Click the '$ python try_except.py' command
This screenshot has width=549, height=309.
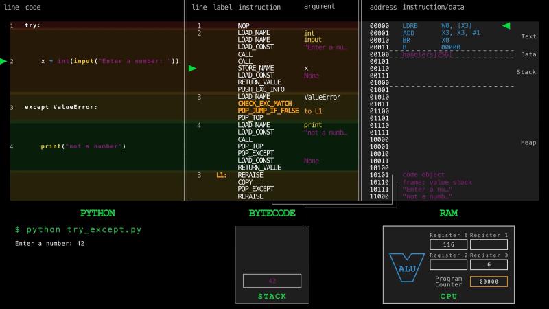click(x=78, y=229)
